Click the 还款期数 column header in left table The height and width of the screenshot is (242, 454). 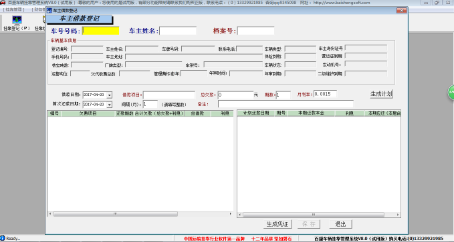coord(124,113)
